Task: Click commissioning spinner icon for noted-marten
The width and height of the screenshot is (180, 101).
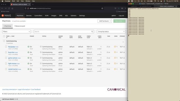Action: pos(41,69)
